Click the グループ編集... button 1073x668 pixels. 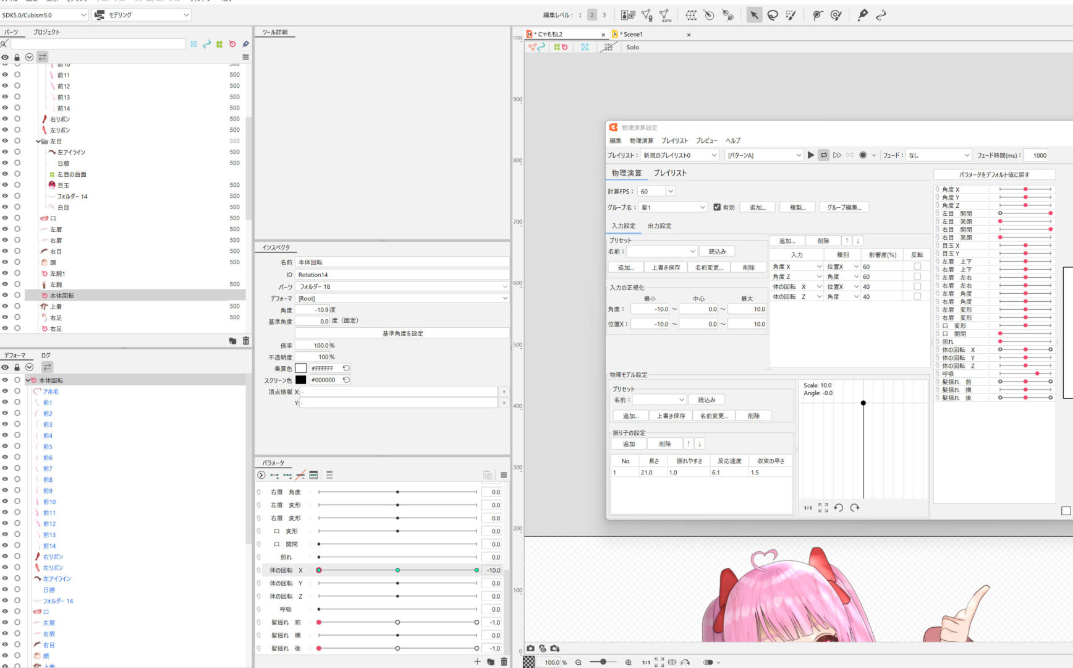coord(844,207)
